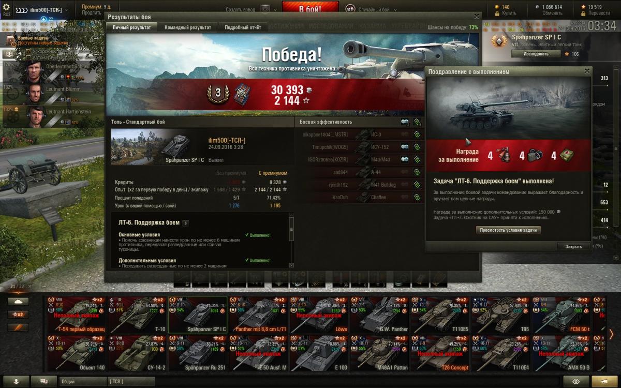Screen dimensions: 621x388
Task: Click Перевести under free experience
Action: 592,13
